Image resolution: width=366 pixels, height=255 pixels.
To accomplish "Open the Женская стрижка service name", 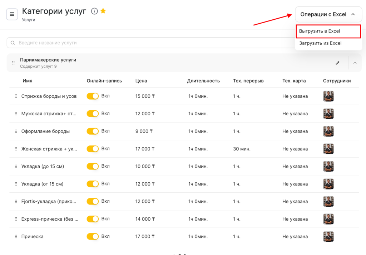I will click(49, 149).
